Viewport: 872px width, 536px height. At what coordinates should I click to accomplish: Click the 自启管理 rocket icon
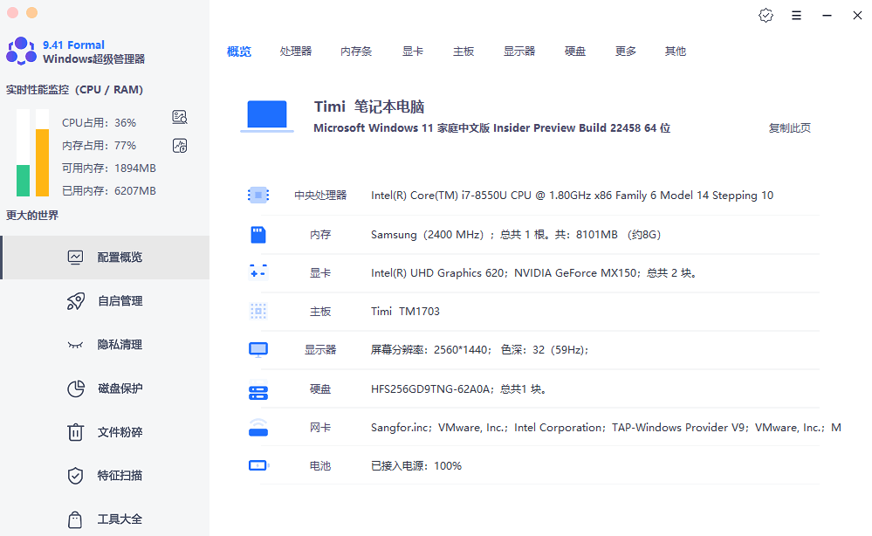[76, 301]
